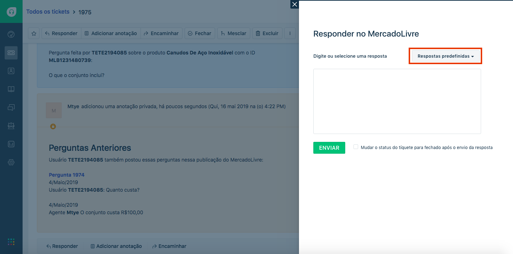Screen dimensions: 513x254
Task: Click the green ENVIAR button
Action: (x=329, y=148)
